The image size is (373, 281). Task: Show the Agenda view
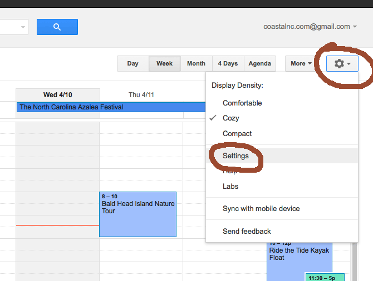(260, 64)
